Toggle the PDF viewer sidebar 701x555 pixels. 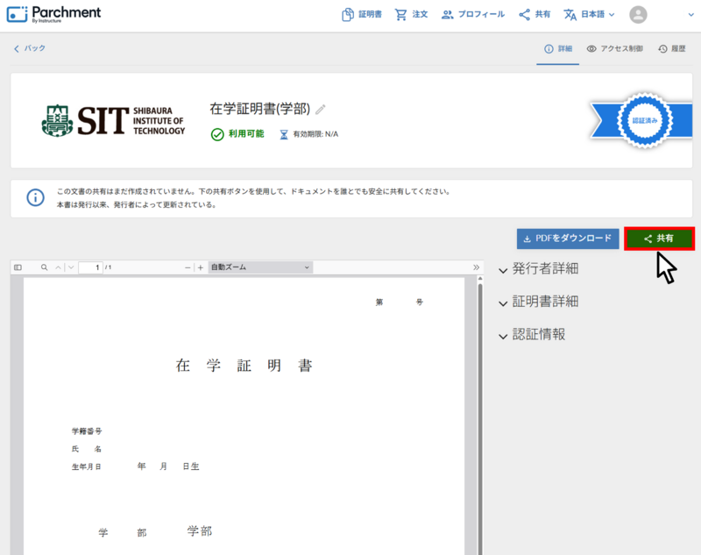(x=18, y=267)
